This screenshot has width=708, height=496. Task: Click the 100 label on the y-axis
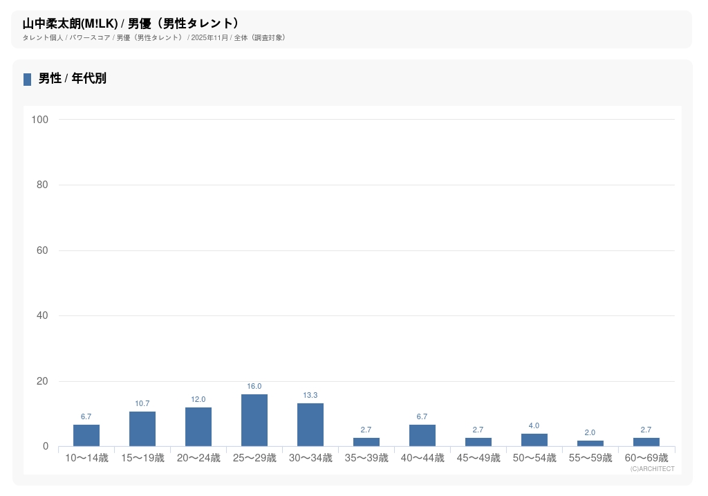40,120
